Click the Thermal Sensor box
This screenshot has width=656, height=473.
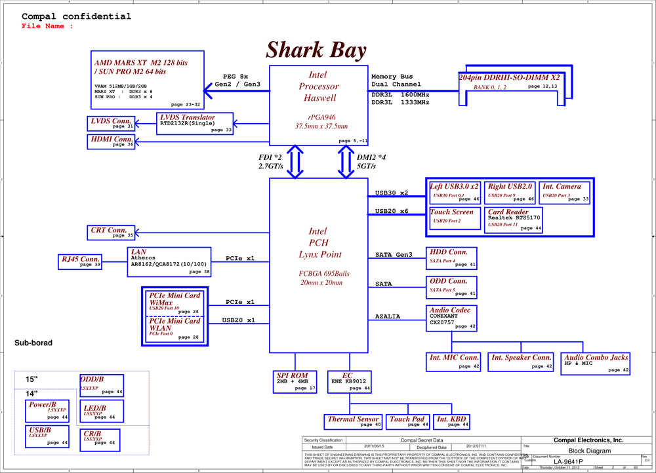tap(354, 422)
